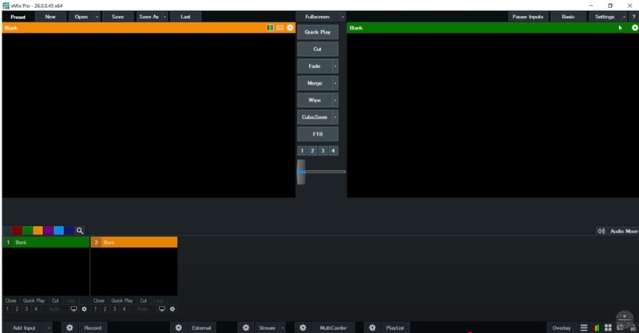Viewport: 639px width, 333px height.
Task: Click monitor icon on input 2
Action: 162,309
